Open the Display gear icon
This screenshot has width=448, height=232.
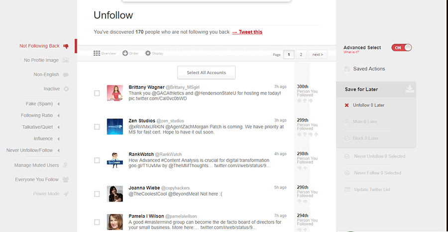pyautogui.click(x=148, y=53)
